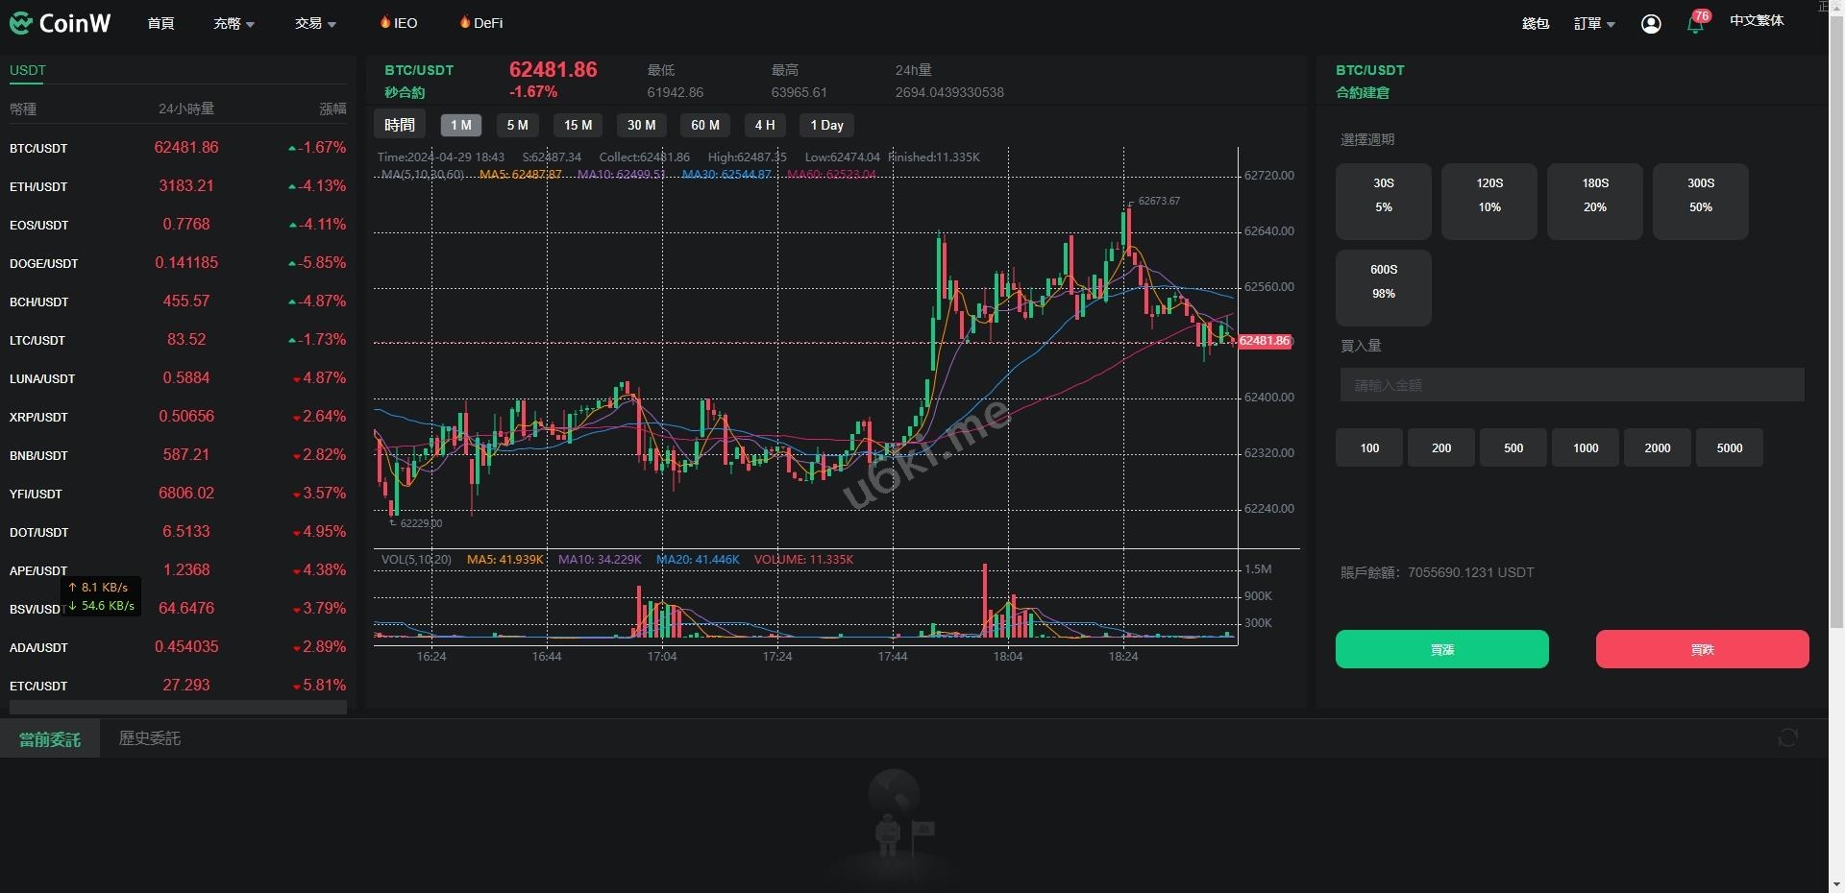Expand the 交易 dropdown menu
This screenshot has width=1845, height=893.
[x=315, y=23]
